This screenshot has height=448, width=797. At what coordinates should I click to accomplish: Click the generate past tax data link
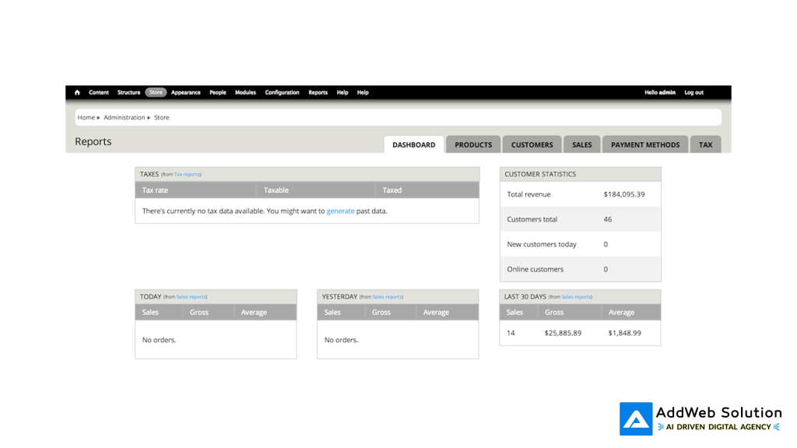click(342, 211)
